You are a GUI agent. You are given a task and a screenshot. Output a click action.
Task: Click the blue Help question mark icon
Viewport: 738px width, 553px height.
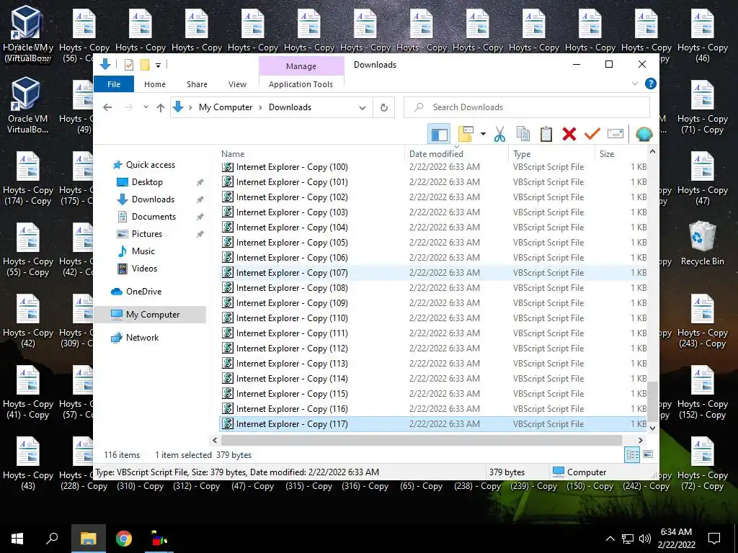point(651,84)
